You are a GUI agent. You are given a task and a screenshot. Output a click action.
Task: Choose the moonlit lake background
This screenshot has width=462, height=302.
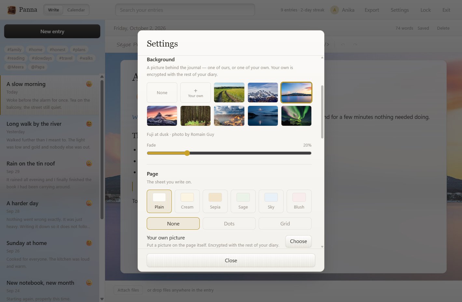[x=263, y=116]
